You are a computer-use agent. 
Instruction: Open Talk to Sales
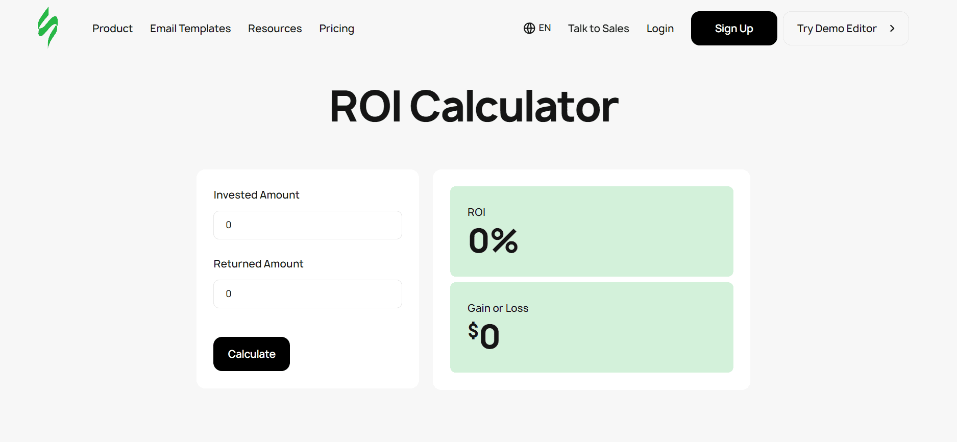[x=598, y=29]
